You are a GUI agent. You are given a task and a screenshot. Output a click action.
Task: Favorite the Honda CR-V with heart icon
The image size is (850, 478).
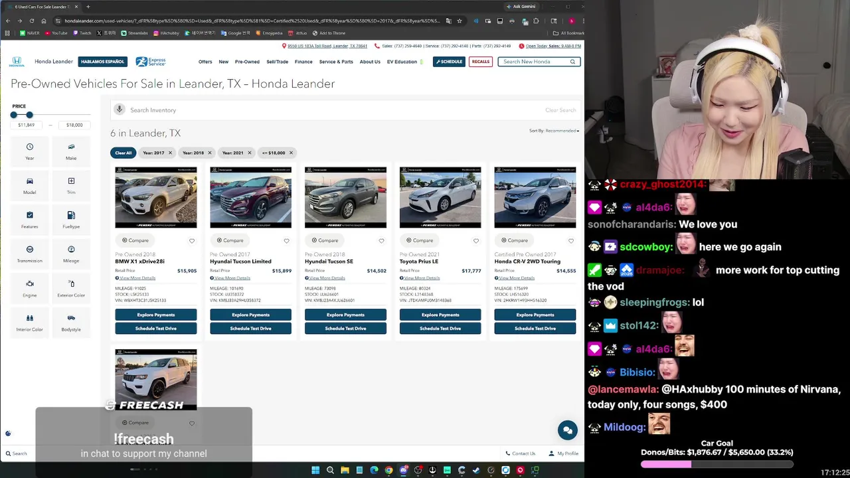click(571, 241)
